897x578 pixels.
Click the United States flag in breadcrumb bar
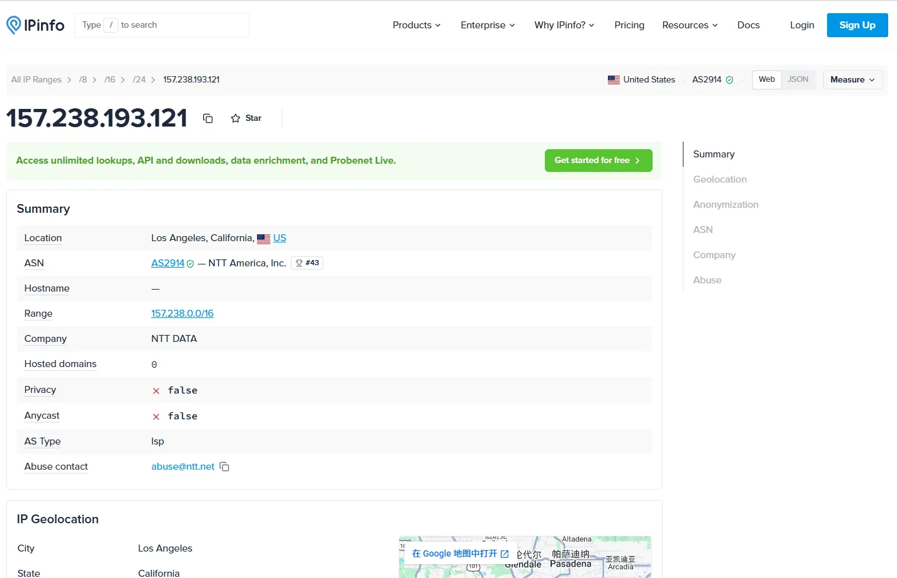point(614,80)
